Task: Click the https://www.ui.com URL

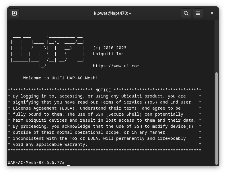Action: [x=116, y=66]
